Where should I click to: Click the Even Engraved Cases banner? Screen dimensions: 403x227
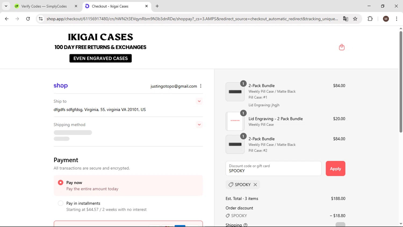(100, 58)
